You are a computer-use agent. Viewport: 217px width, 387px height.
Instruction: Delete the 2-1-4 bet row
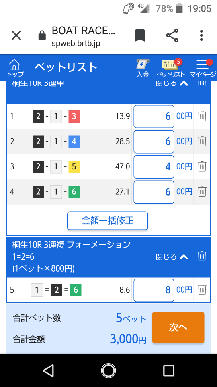[x=202, y=141]
